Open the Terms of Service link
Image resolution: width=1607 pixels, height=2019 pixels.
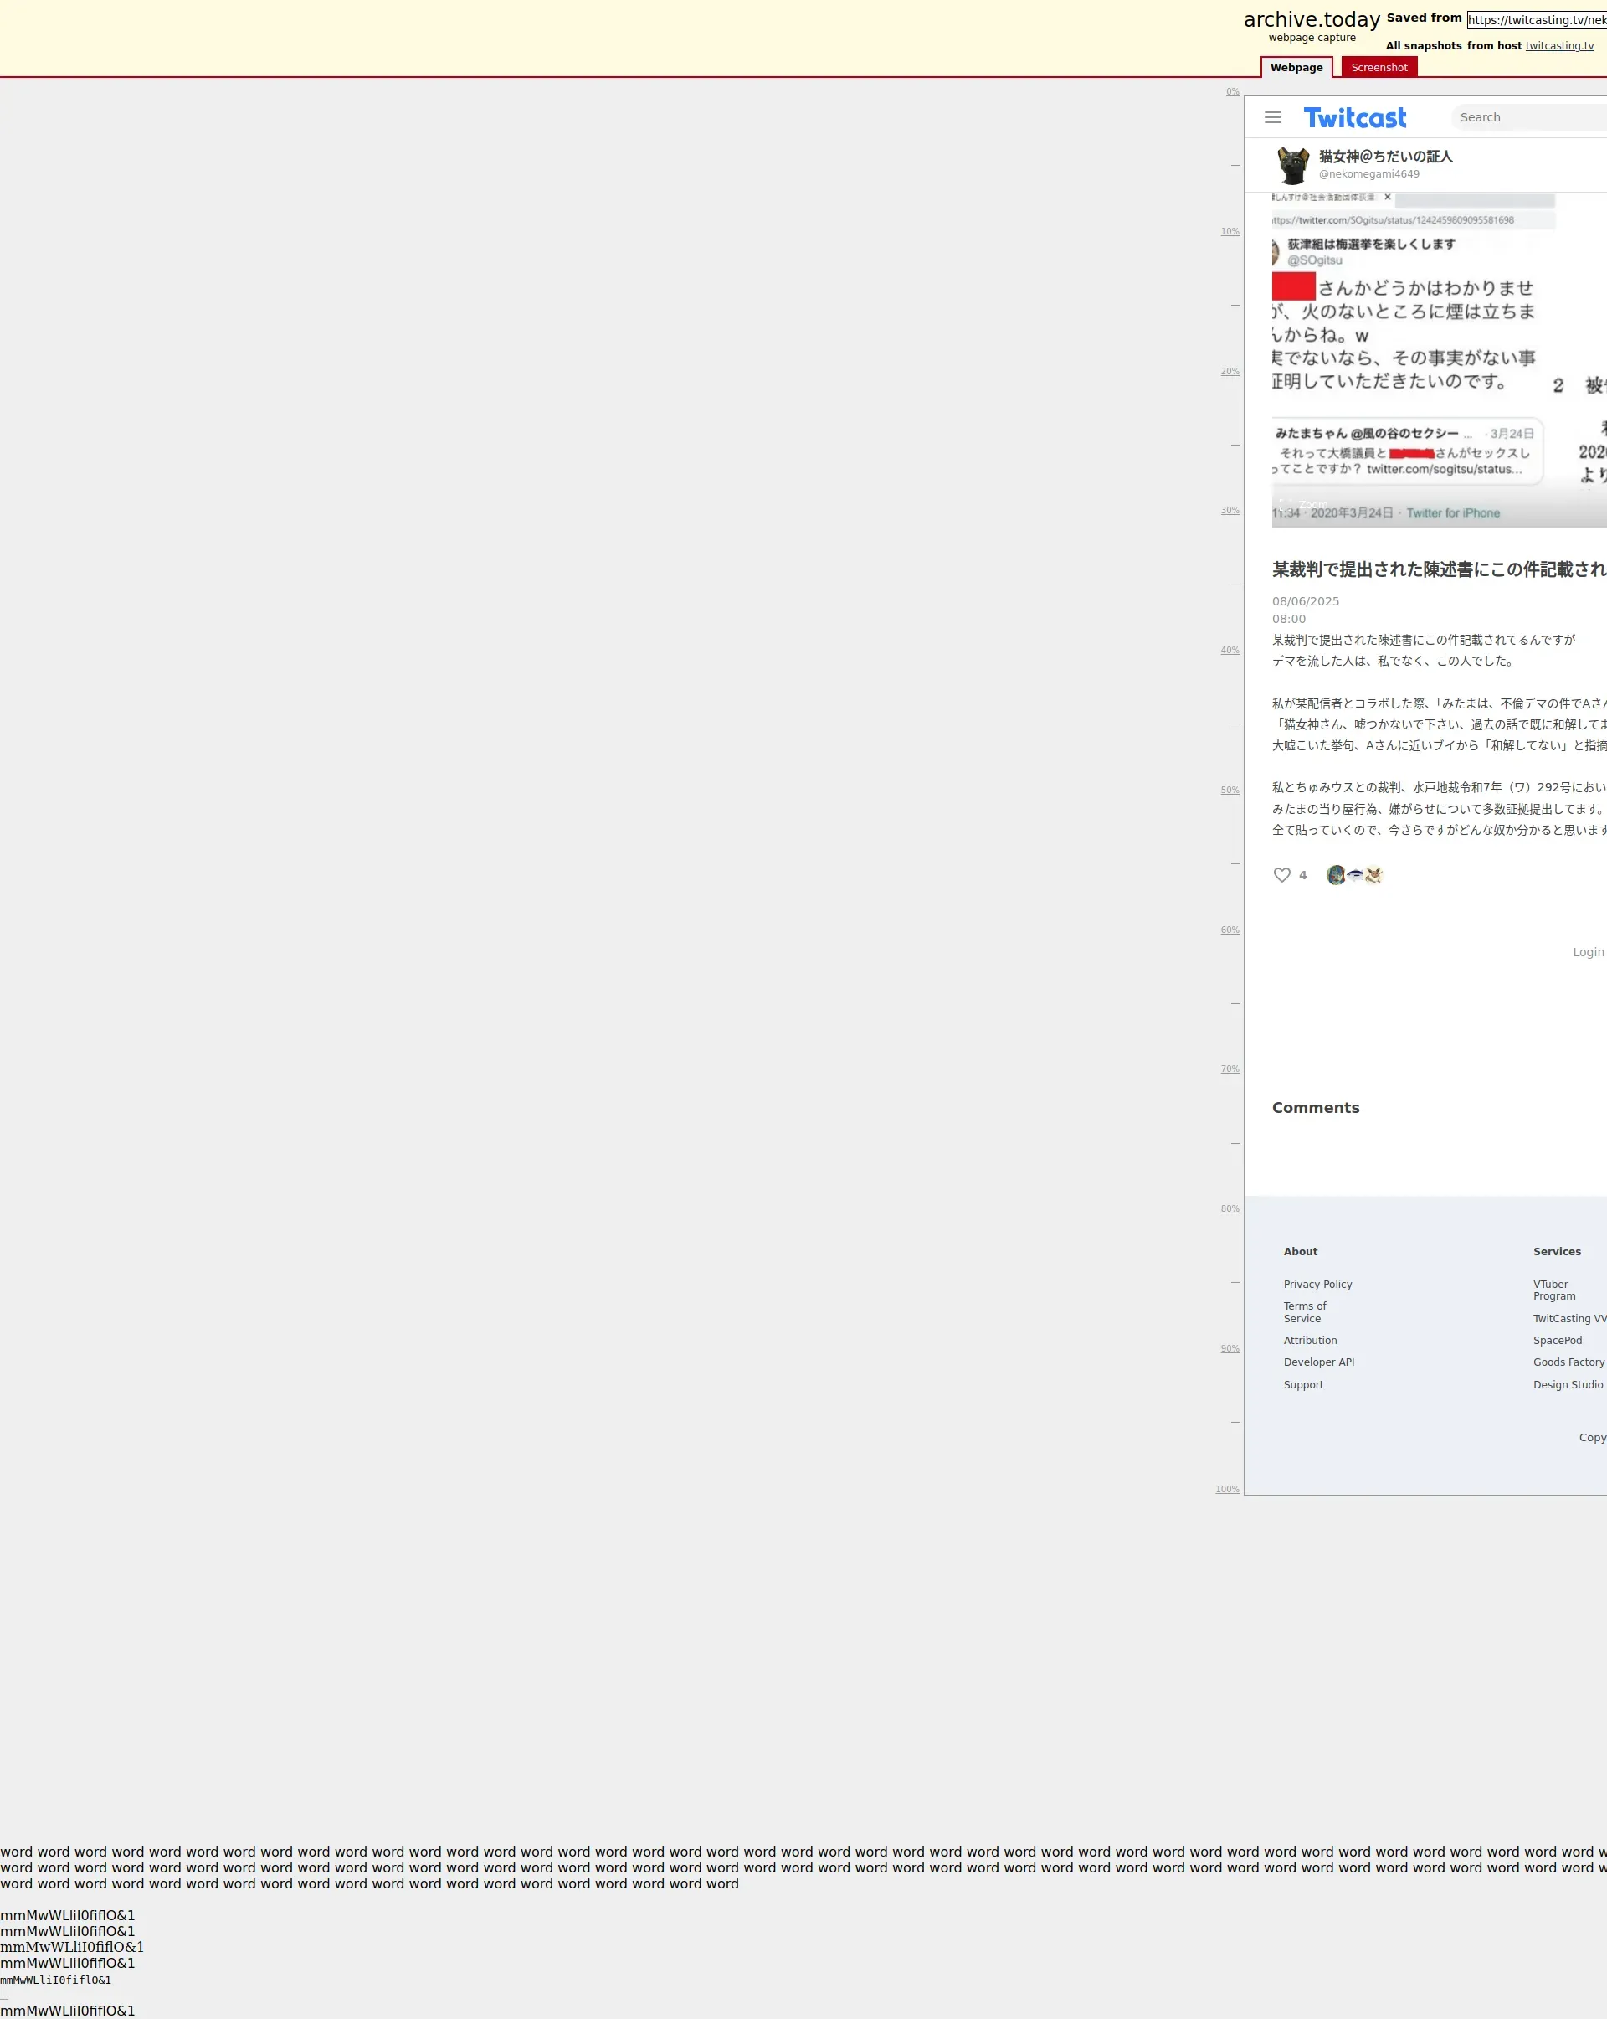(1305, 1312)
